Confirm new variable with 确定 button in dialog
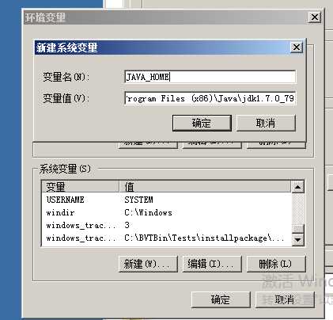The image size is (333, 320). (x=202, y=123)
